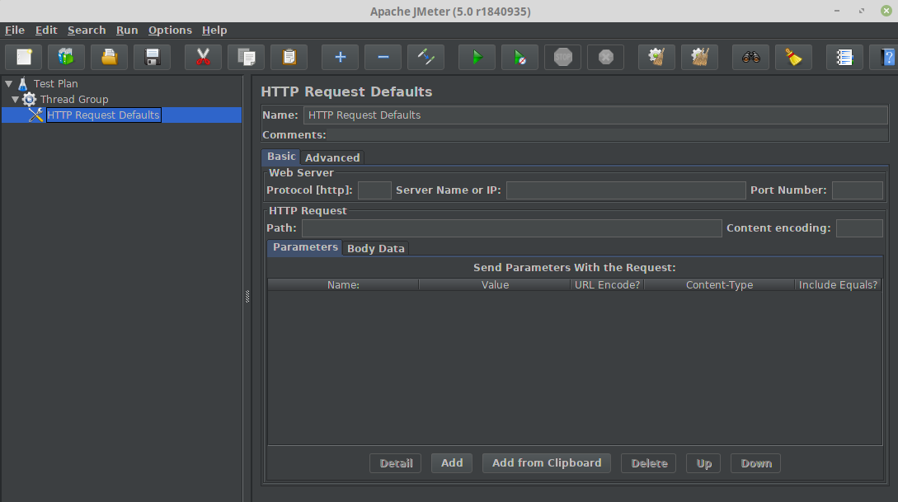
Task: Click the split pane divider handle
Action: [247, 297]
